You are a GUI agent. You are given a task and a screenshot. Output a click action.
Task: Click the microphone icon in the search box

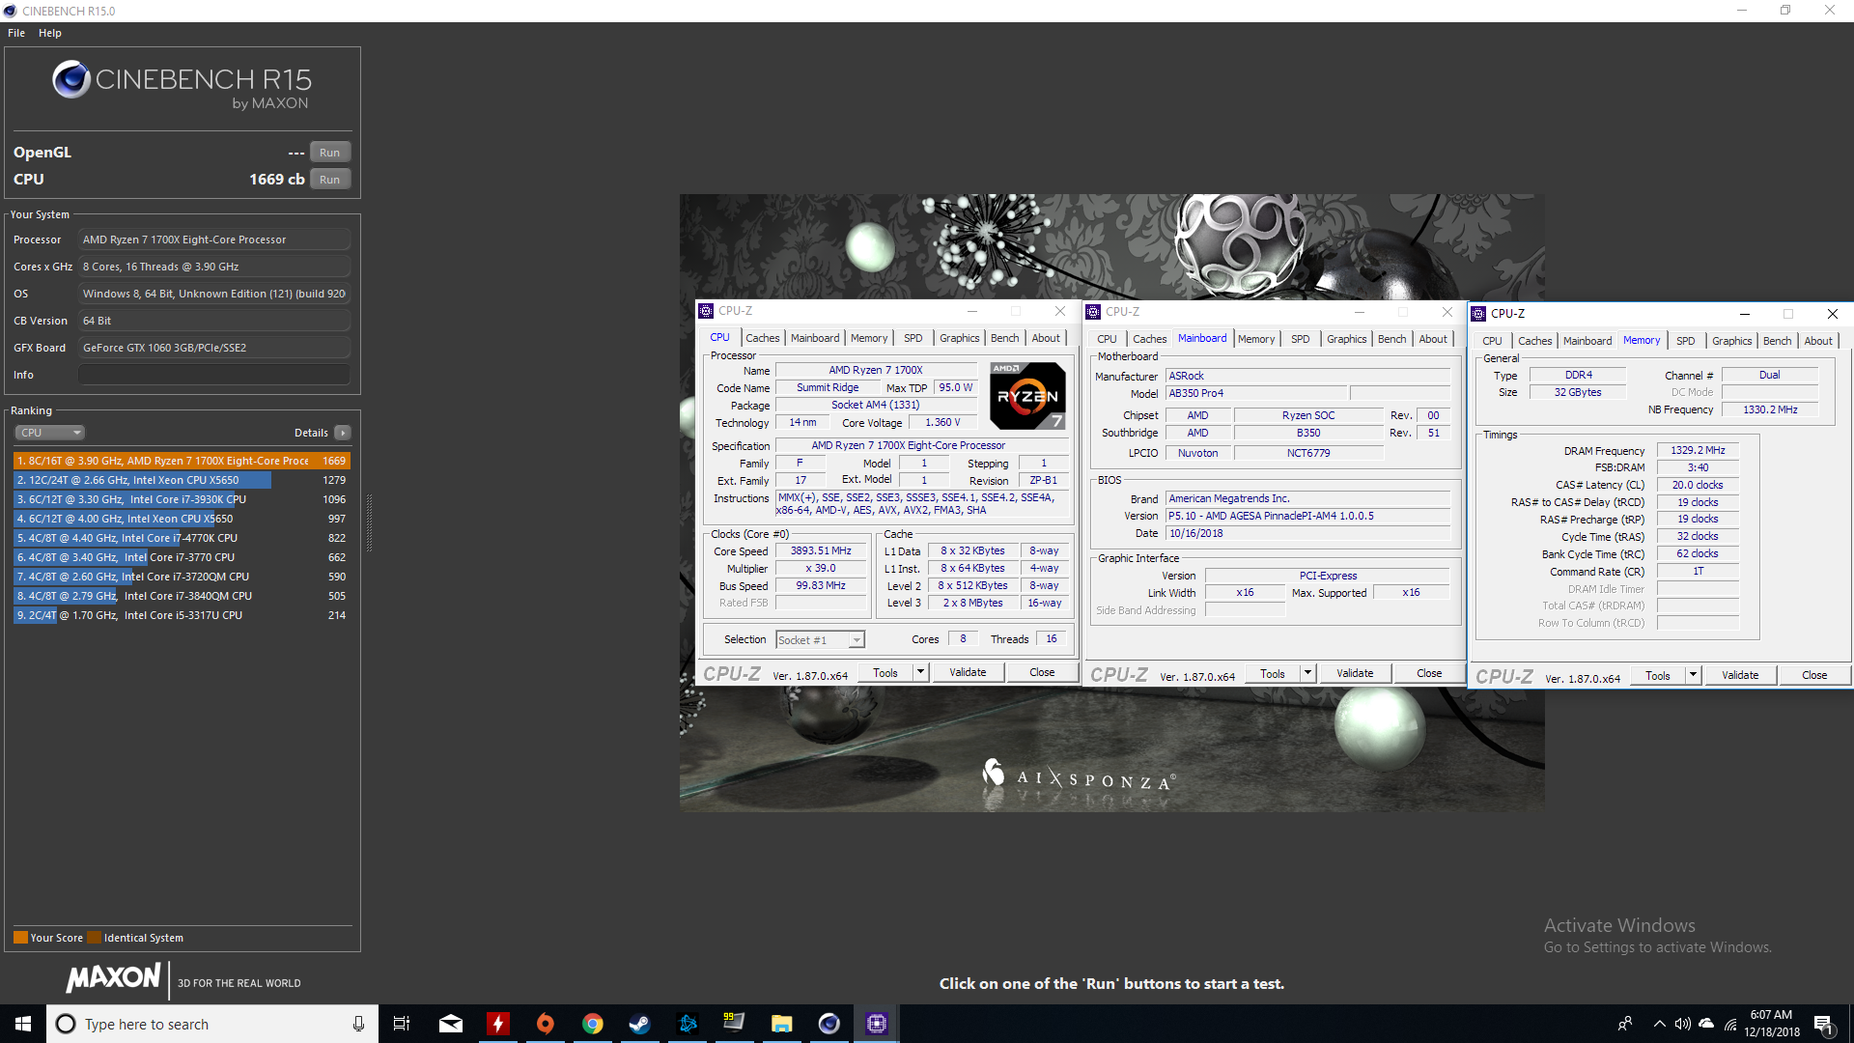tap(358, 1024)
